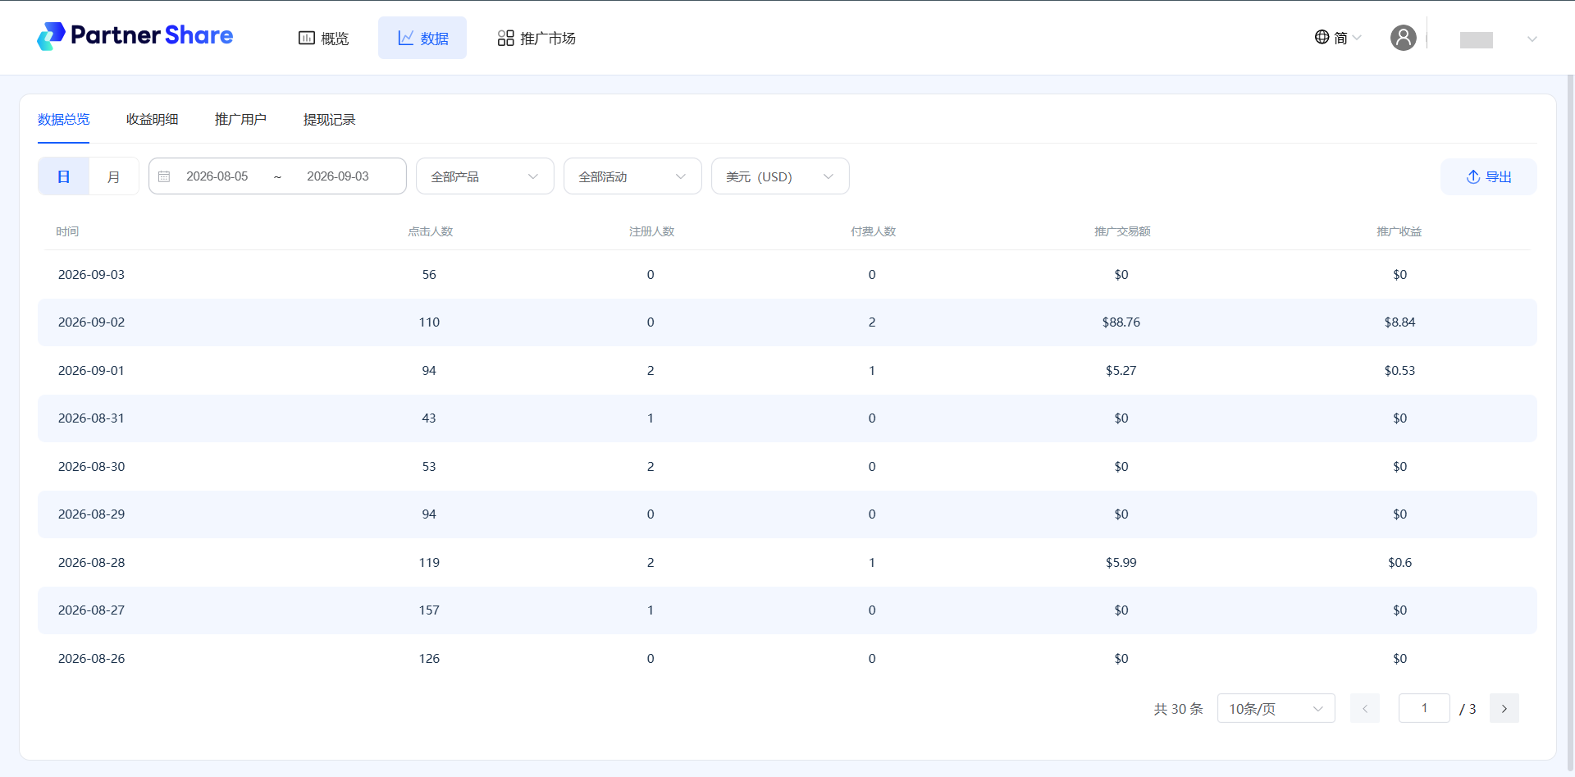1575x777 pixels.
Task: Click the date cell 2026-08-31
Action: (91, 418)
